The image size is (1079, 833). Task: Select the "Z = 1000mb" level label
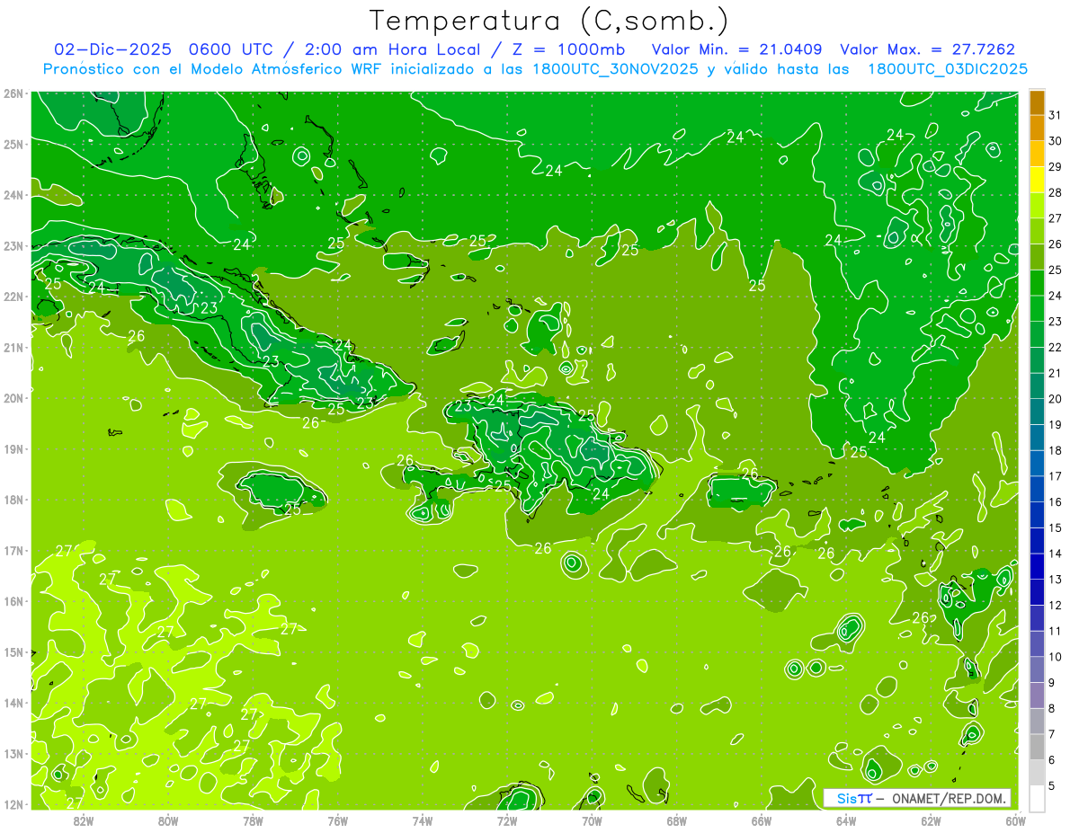coord(571,49)
